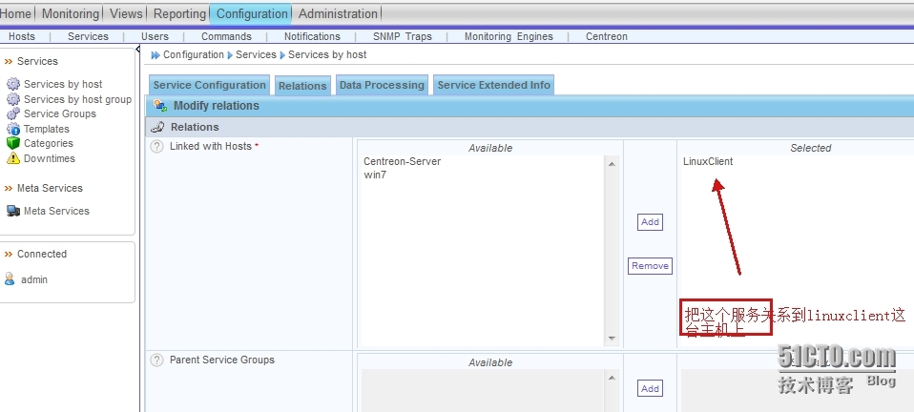
Task: Click the Service Groups gear icon
Action: [12, 113]
